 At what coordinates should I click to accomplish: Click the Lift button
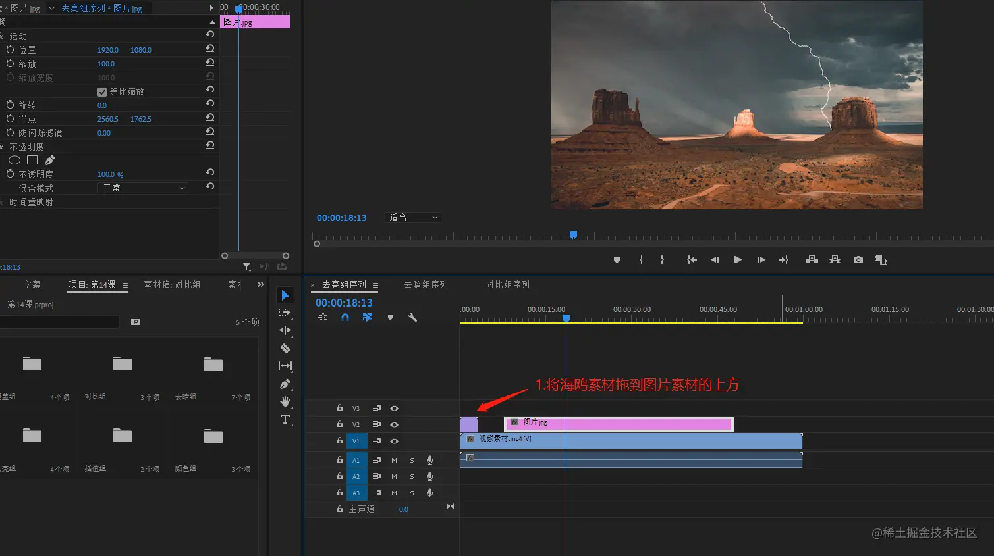tap(812, 260)
